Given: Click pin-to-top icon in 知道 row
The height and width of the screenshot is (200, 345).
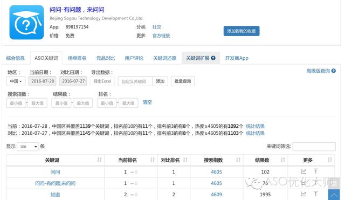Looking at the screenshot, I should [316, 194].
